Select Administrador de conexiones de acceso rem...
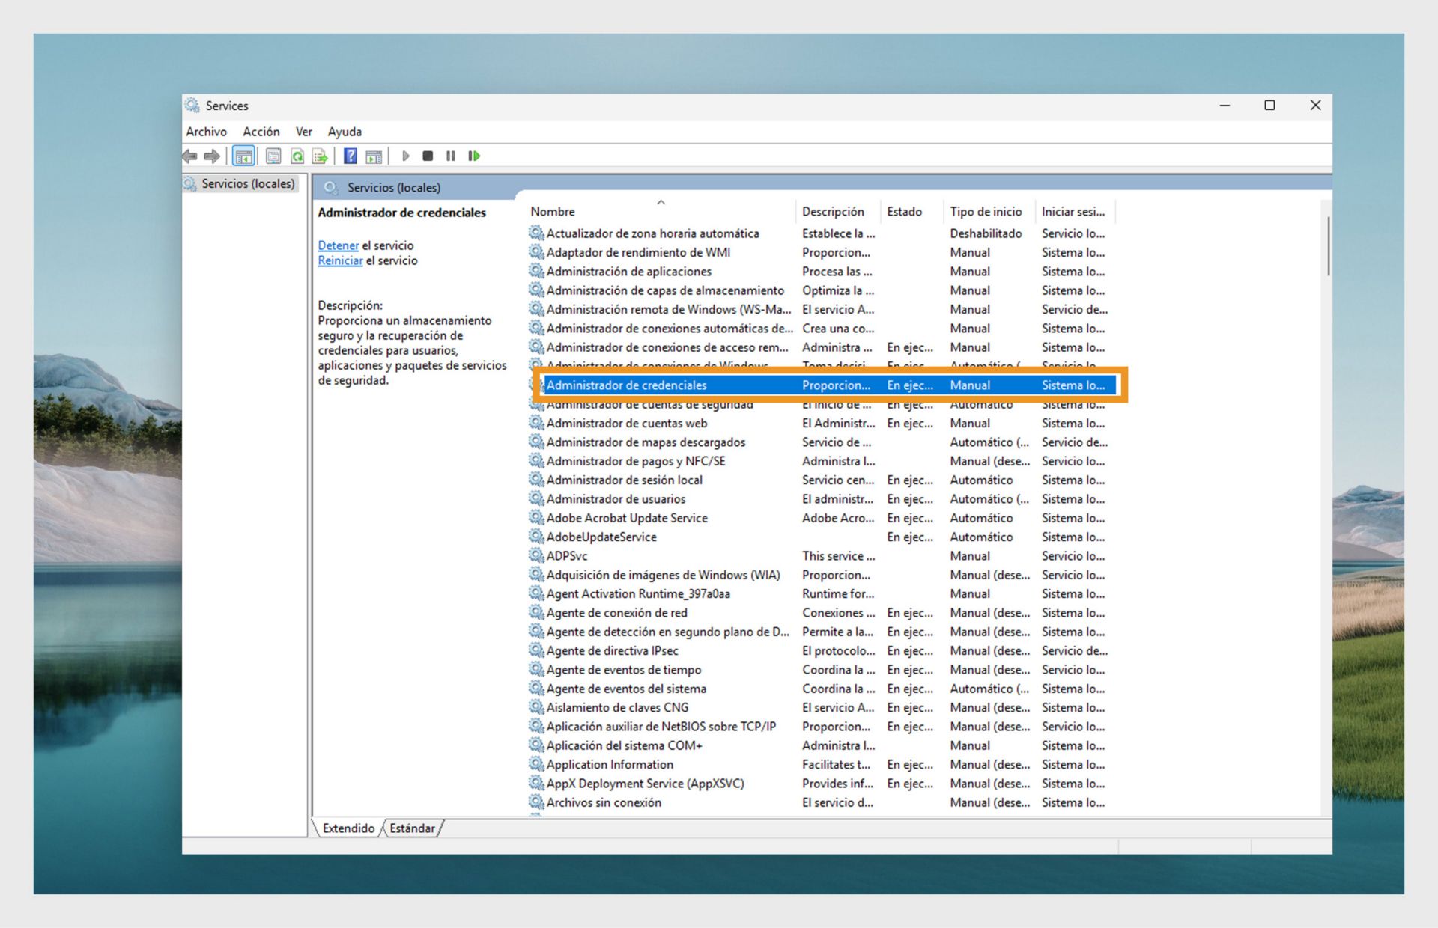 (667, 347)
